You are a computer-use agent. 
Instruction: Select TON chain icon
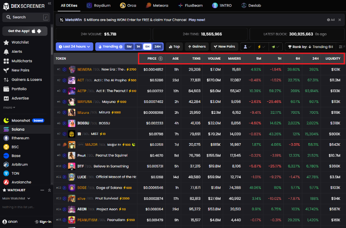pyautogui.click(x=6, y=173)
